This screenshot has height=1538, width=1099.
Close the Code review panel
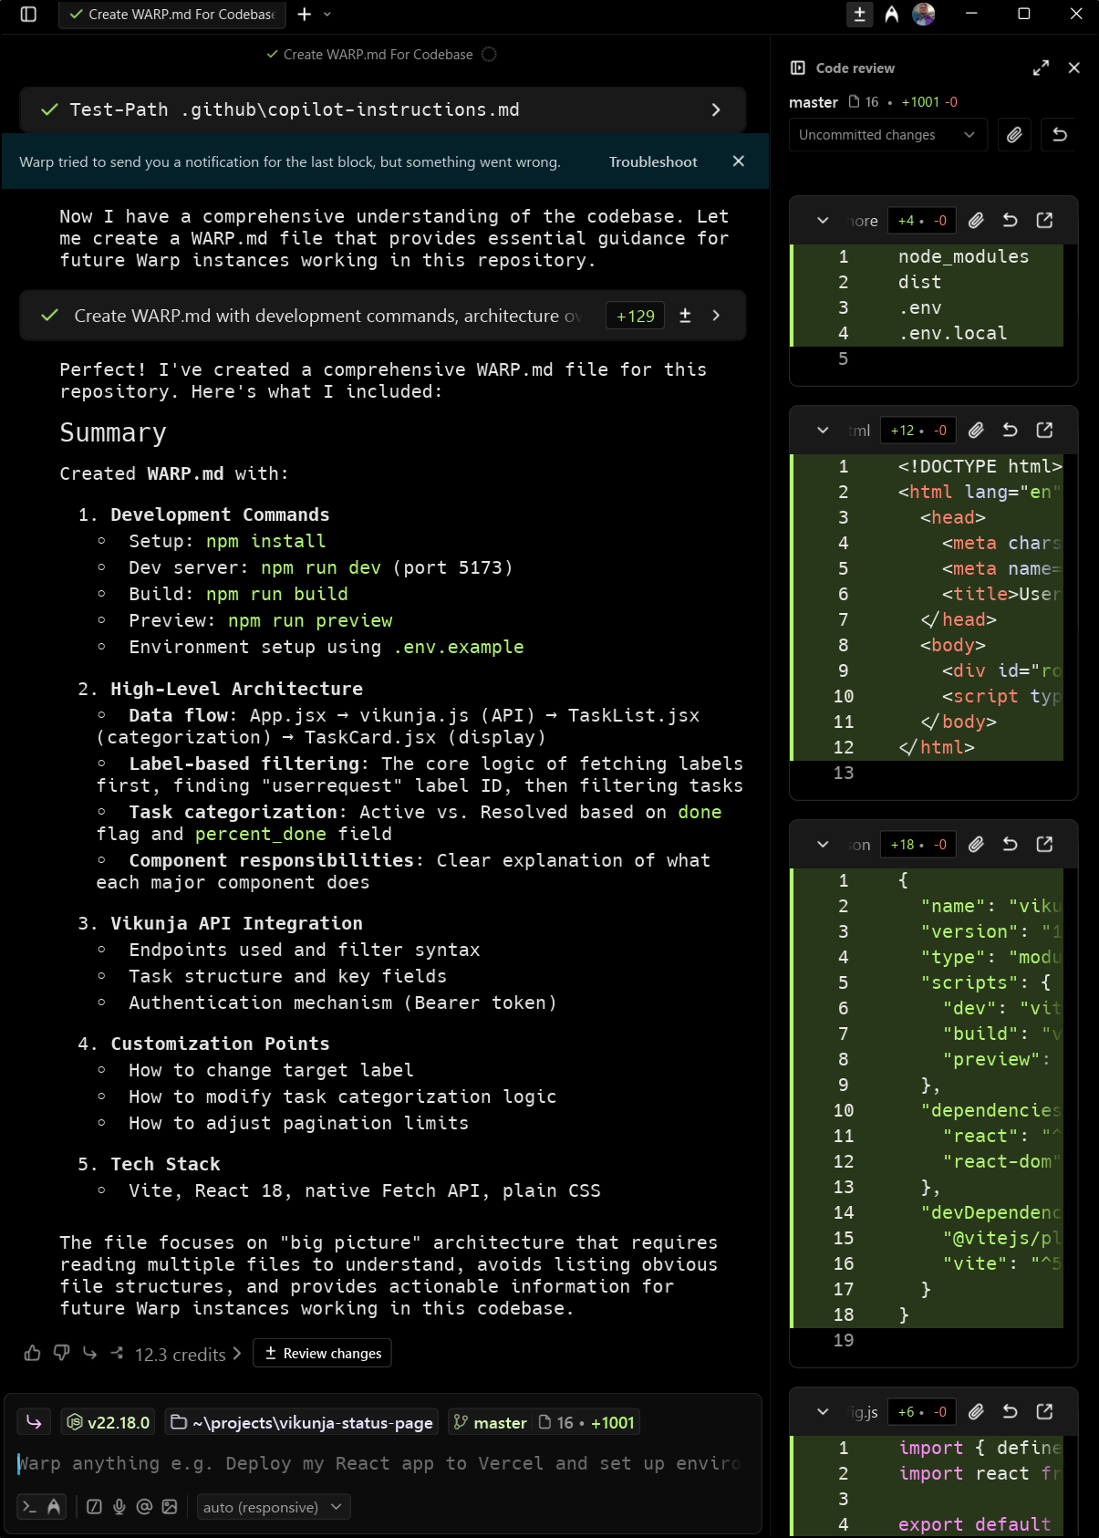(x=1074, y=68)
